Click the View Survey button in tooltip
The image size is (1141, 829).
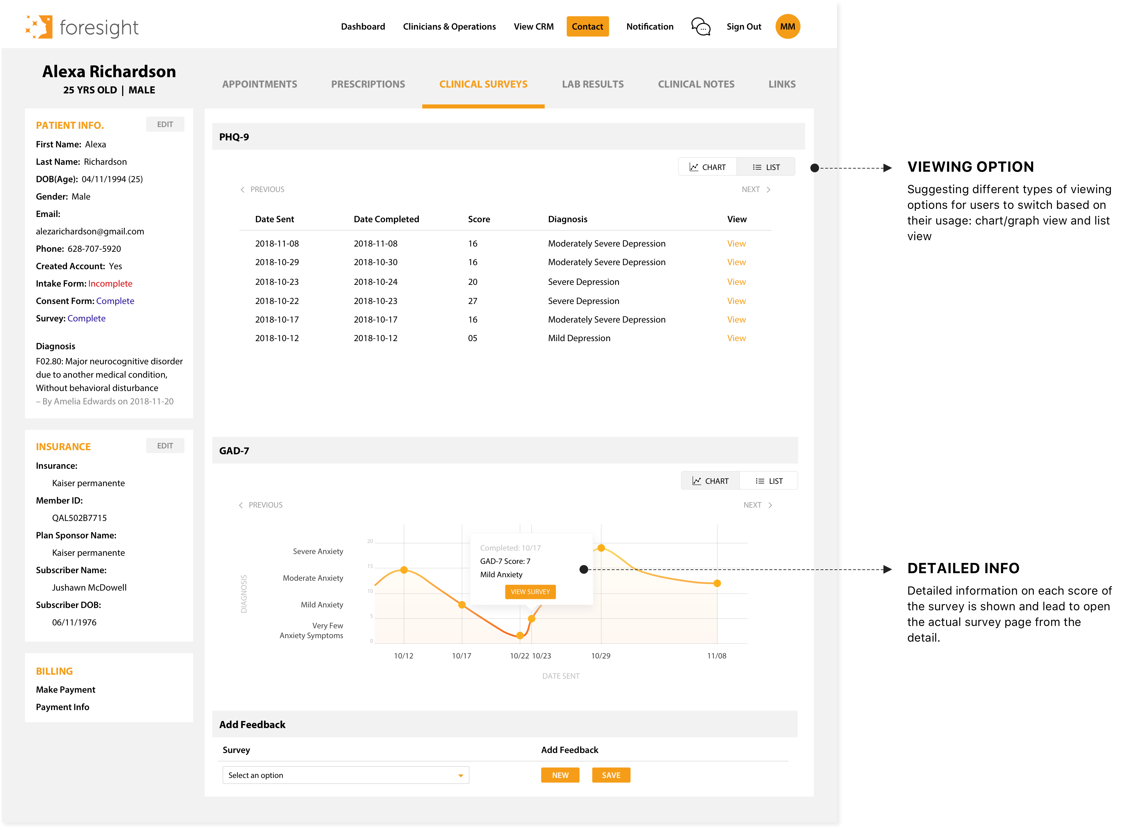click(x=530, y=591)
